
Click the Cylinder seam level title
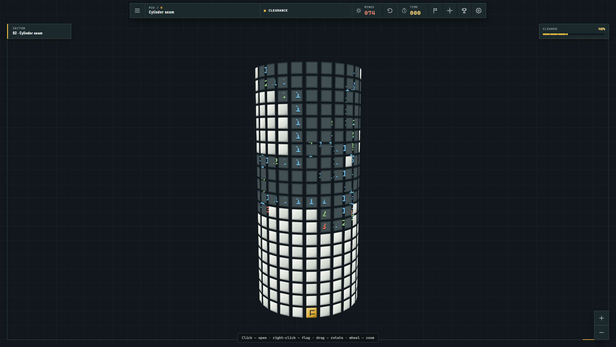[161, 12]
